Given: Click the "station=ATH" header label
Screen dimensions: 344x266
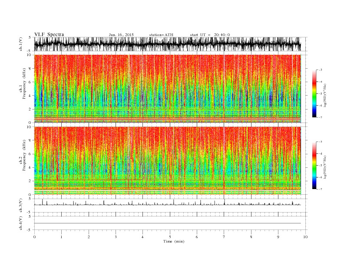Looking at the screenshot, I should pos(161,35).
